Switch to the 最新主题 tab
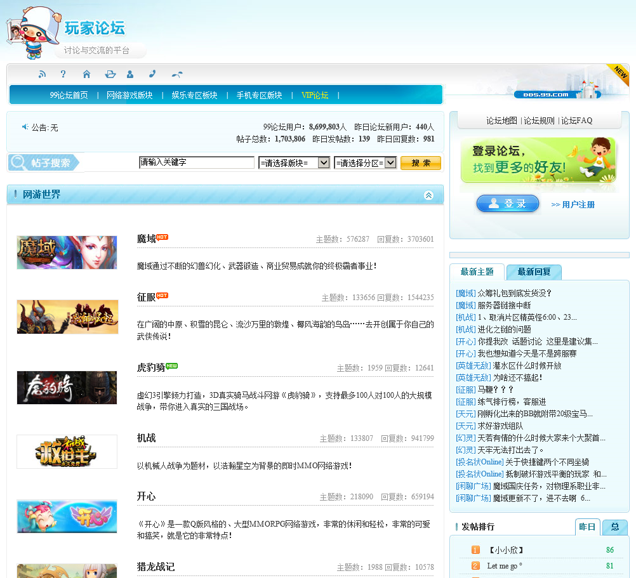This screenshot has width=636, height=578. pos(477,272)
